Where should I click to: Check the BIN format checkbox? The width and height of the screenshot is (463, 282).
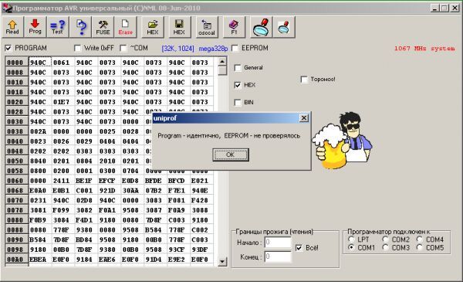(238, 102)
